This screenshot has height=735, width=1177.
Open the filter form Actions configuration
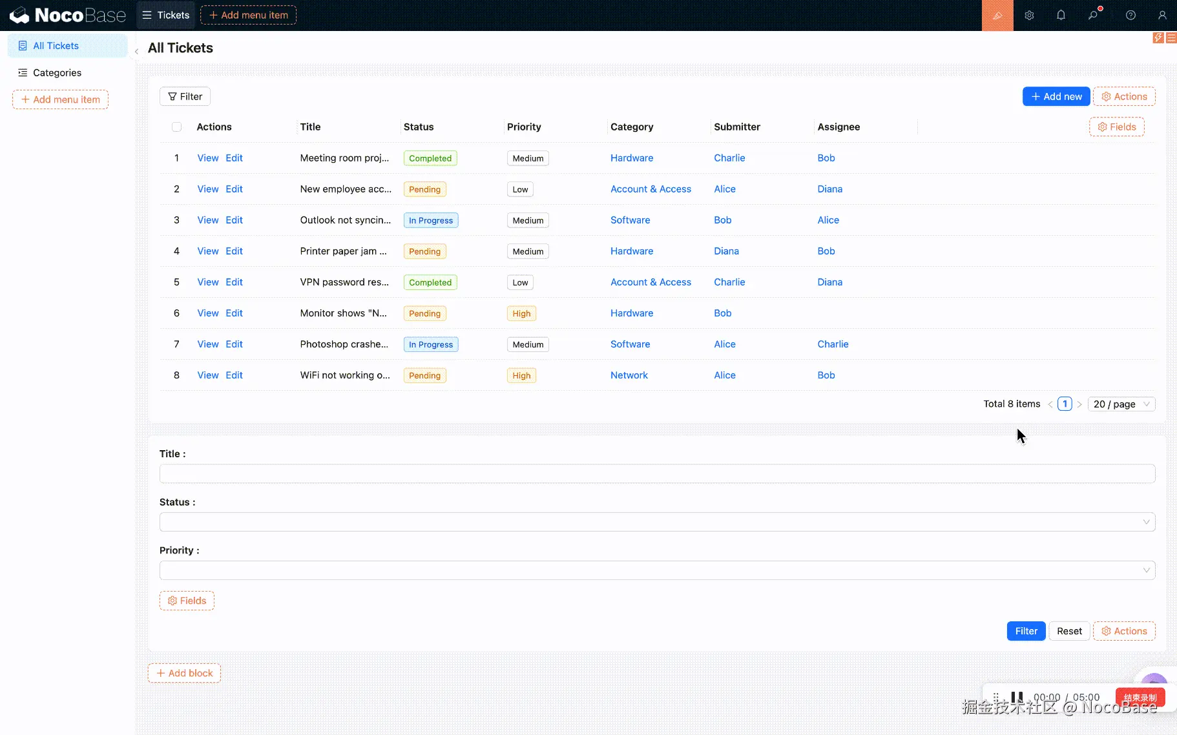coord(1124,631)
